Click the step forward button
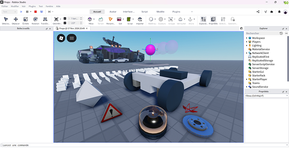This screenshot has width=289, height=152. coord(49,12)
